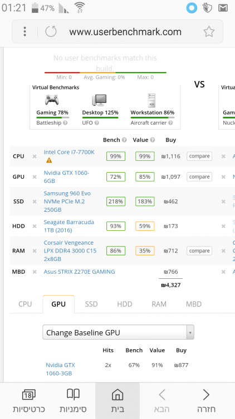Remove the HDD component with its x
Image resolution: width=235 pixels, height=419 pixels.
coord(35,226)
